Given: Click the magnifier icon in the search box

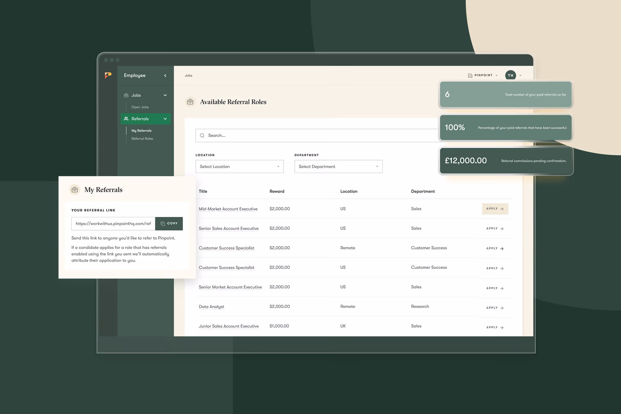Looking at the screenshot, I should (x=202, y=136).
